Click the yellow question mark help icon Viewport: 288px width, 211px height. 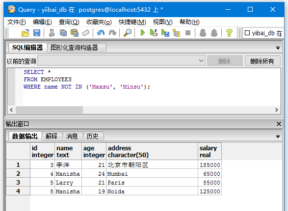229,33
